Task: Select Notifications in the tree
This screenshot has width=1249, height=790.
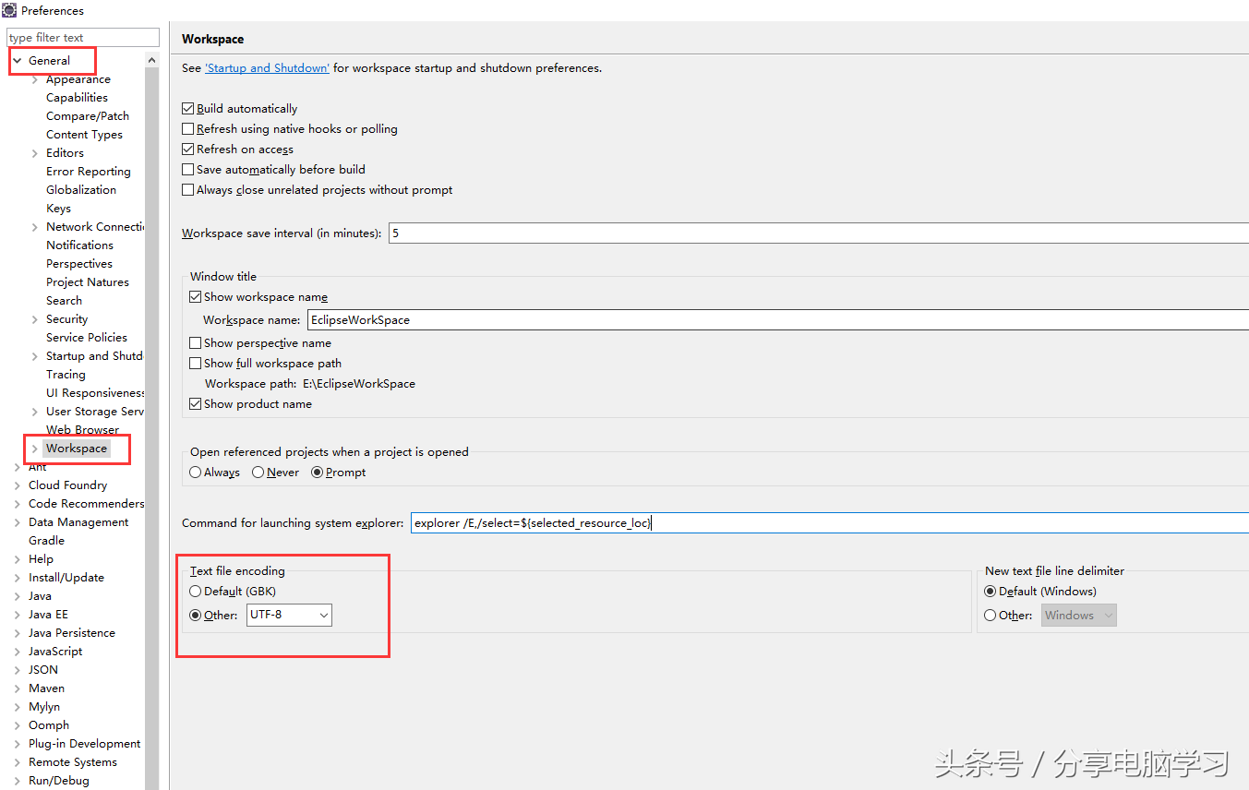Action: click(x=79, y=245)
